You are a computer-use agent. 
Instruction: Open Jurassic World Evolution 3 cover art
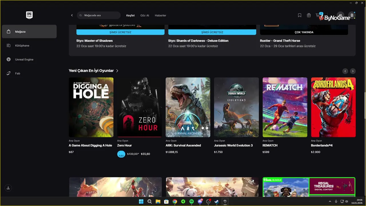coord(236,107)
